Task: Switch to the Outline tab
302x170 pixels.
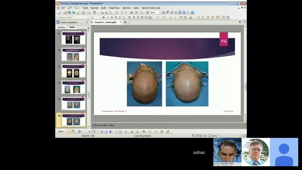Action: pos(61,27)
